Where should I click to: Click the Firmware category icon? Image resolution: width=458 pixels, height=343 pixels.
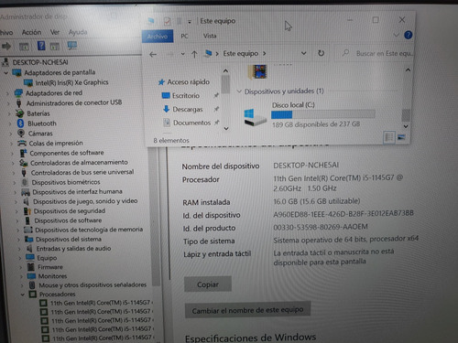[31, 267]
